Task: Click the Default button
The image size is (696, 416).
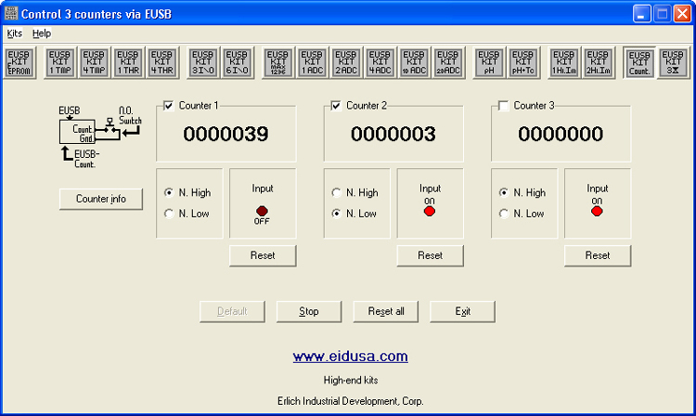Action: coord(232,312)
